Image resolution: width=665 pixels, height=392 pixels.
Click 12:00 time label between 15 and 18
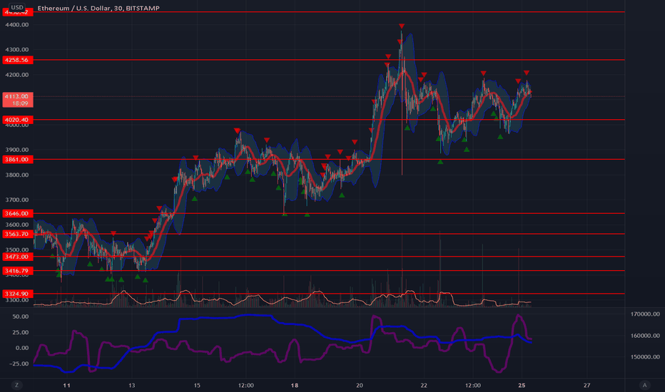coord(246,385)
